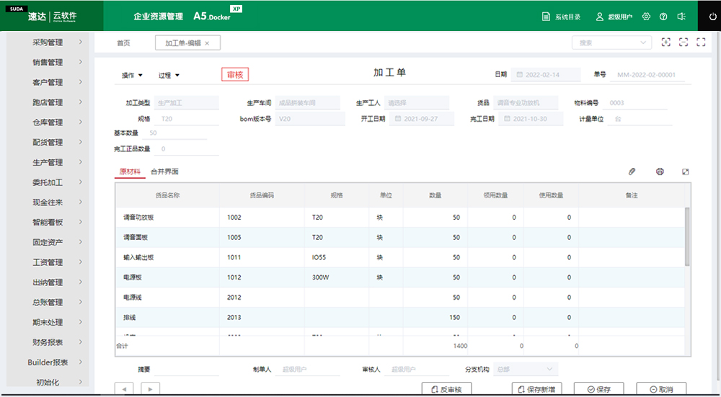The image size is (721, 397).
Task: Close the 加工单-编辑 tab
Action: tap(207, 43)
